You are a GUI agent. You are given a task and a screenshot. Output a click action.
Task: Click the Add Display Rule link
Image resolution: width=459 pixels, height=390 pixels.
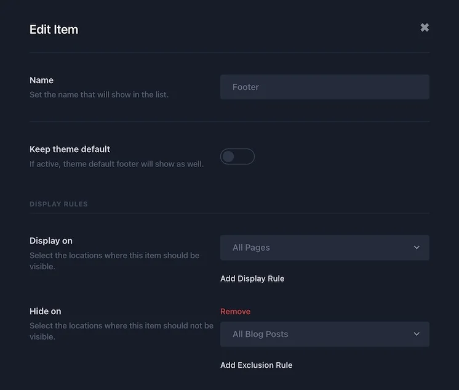[x=252, y=278]
